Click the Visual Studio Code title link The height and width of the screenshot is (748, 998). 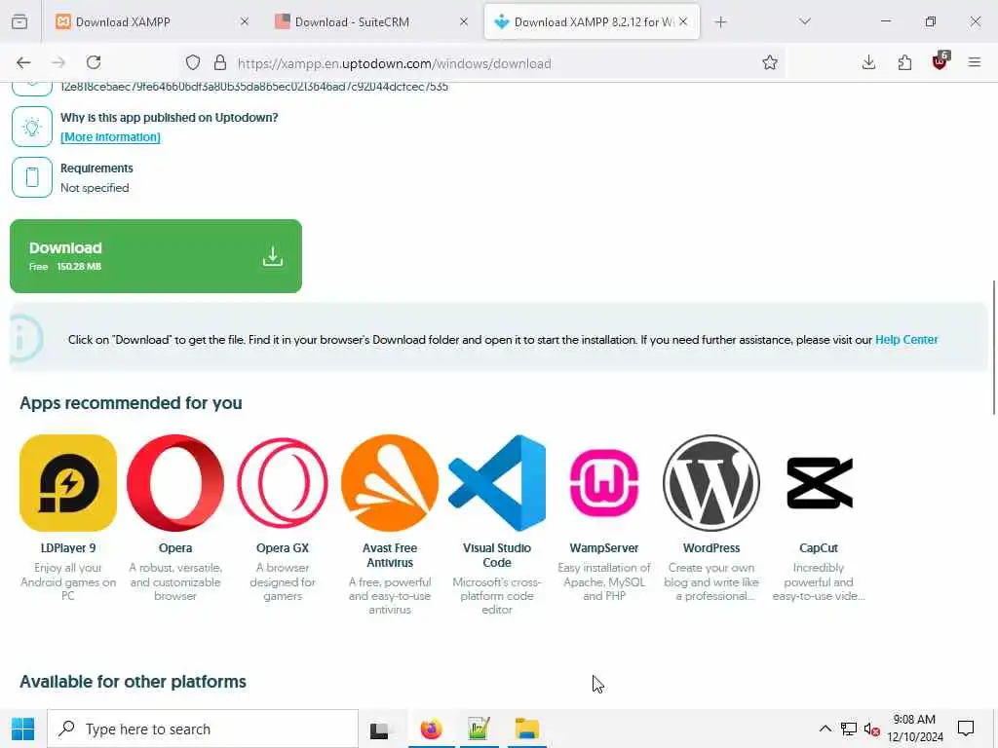tap(497, 555)
